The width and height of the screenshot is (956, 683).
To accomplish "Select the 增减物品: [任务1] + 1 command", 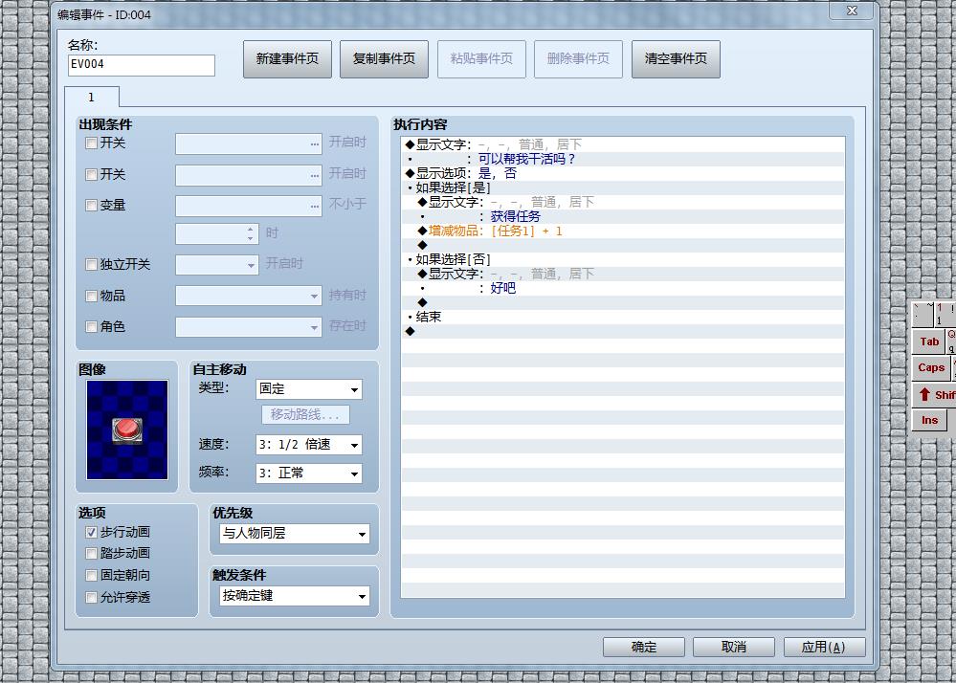I will point(623,231).
